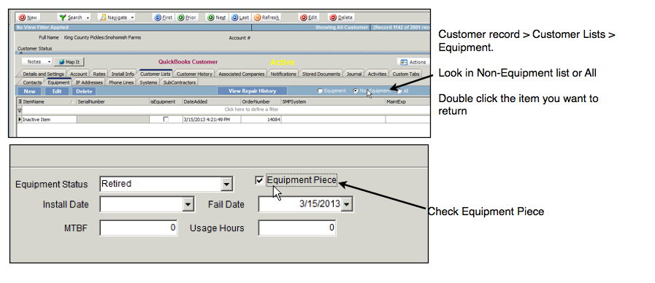Open the Actions button
Image resolution: width=655 pixels, height=283 pixels.
(413, 62)
